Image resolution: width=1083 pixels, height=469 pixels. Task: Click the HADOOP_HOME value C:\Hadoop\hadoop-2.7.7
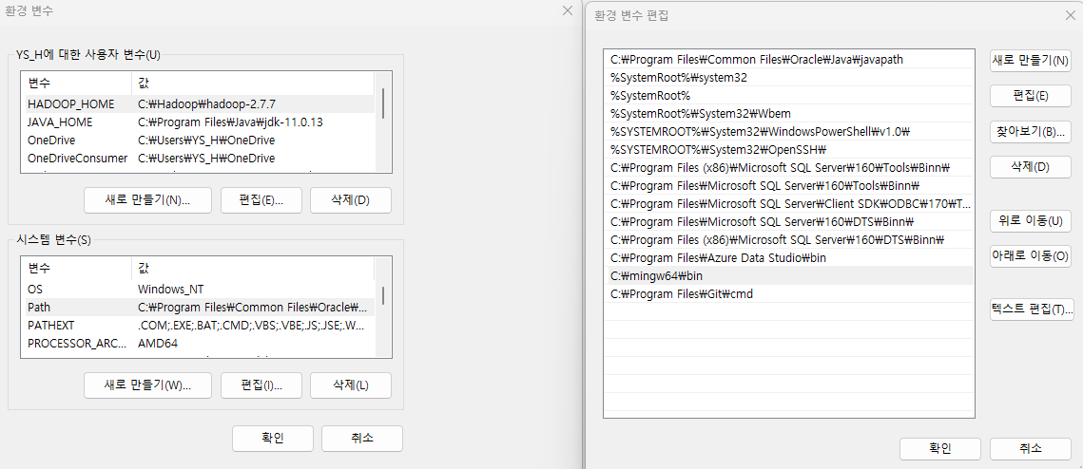[206, 104]
